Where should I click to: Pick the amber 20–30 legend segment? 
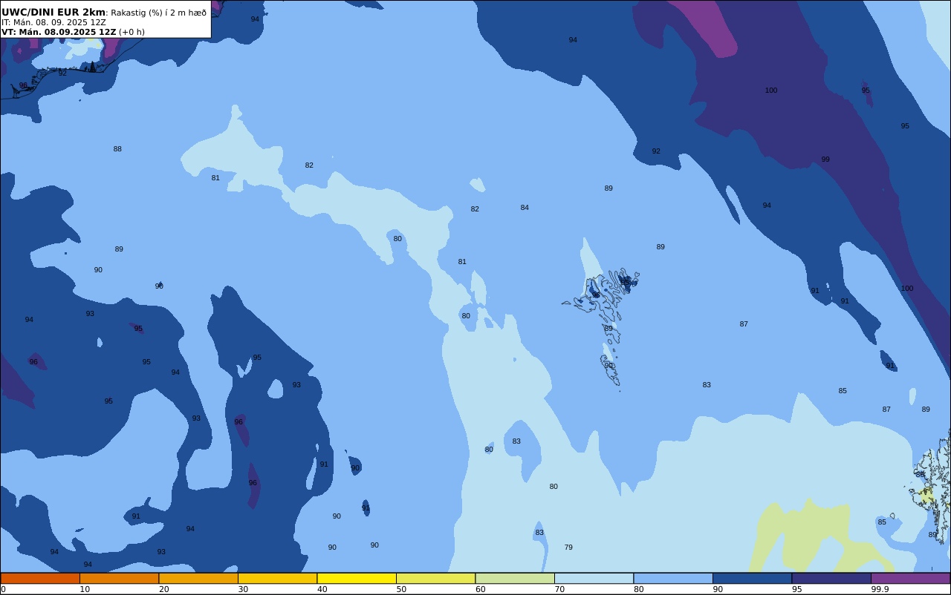(x=198, y=578)
